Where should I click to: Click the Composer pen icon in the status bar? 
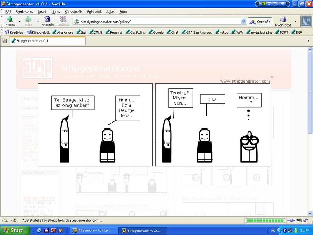pos(13,221)
